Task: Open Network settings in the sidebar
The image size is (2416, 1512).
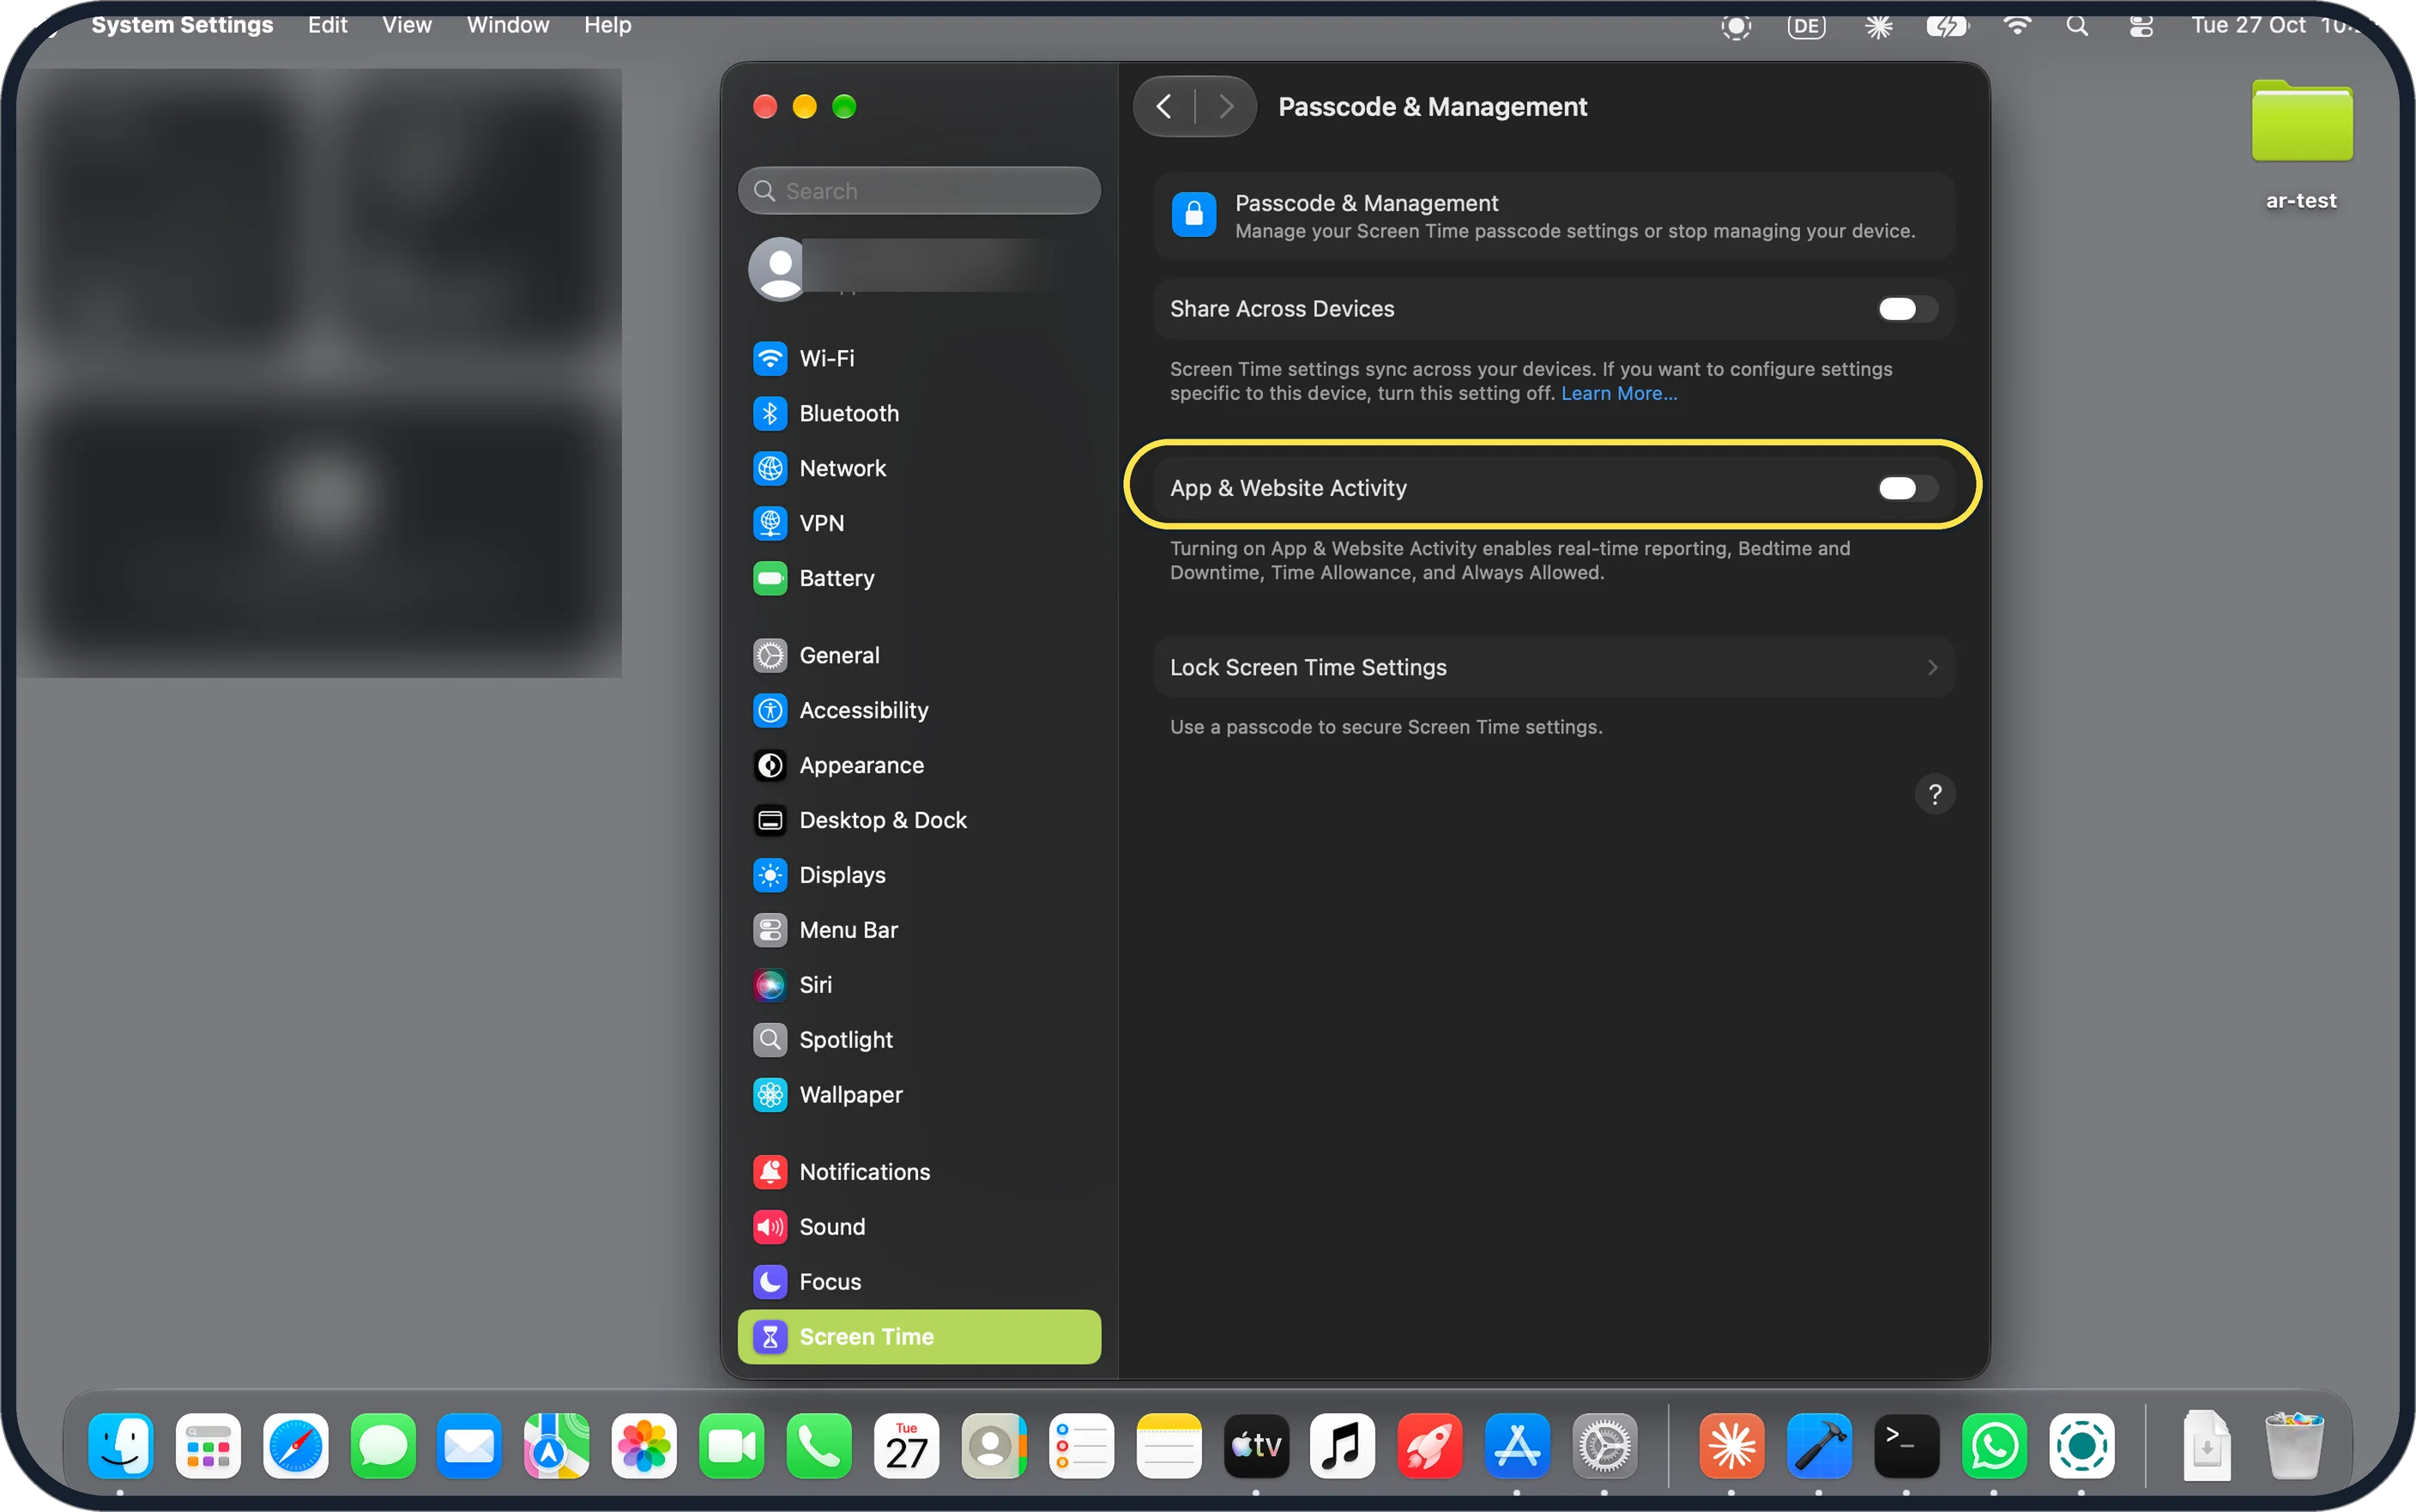Action: 919,468
